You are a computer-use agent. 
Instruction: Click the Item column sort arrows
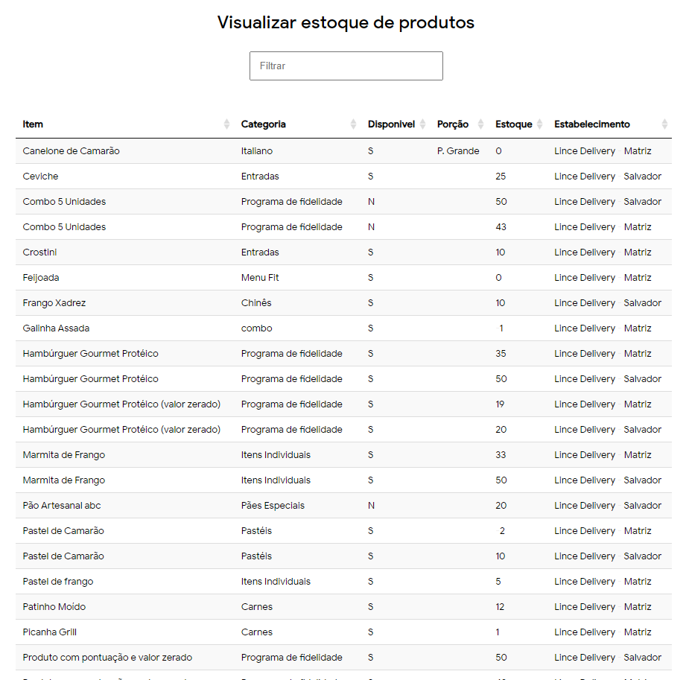point(226,124)
